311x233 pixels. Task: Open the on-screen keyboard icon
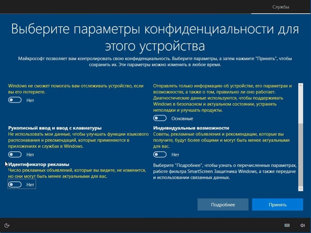(287, 225)
